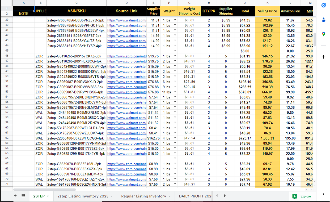Collapse the side panel chevron
Viewport: 330px width, 202px height.
323,194
